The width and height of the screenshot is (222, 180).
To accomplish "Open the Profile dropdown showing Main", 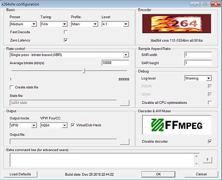I will pos(85,24).
